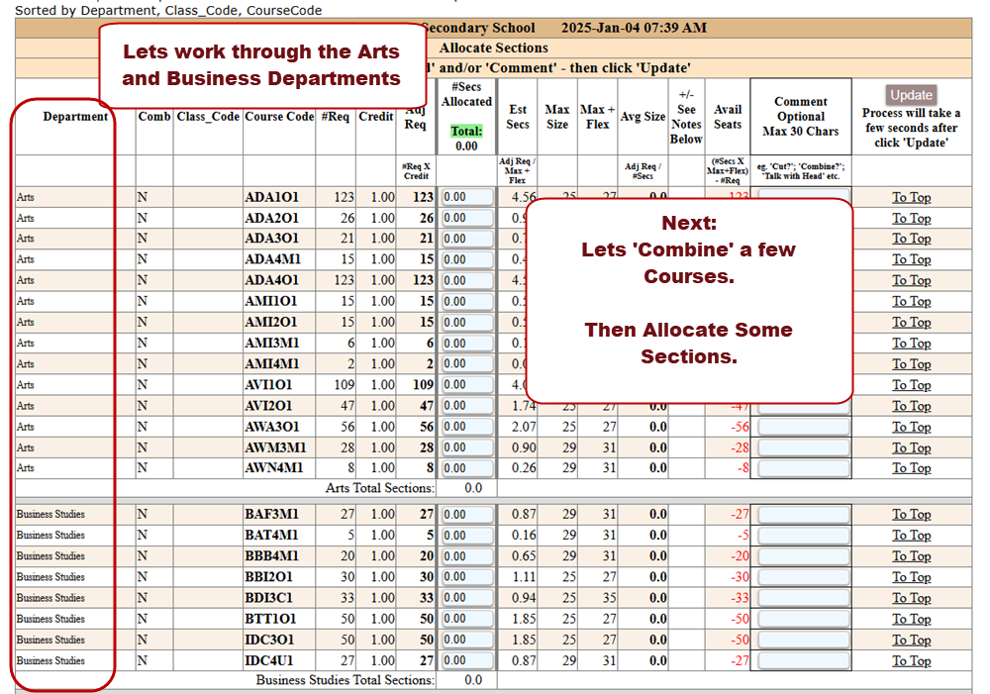Follow To Top link for AMI3M1
The width and height of the screenshot is (990, 694).
coord(911,344)
